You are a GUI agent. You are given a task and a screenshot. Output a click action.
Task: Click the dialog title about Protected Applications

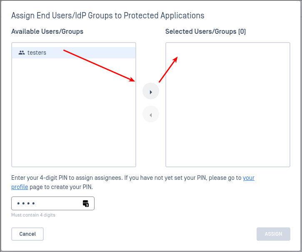107,15
